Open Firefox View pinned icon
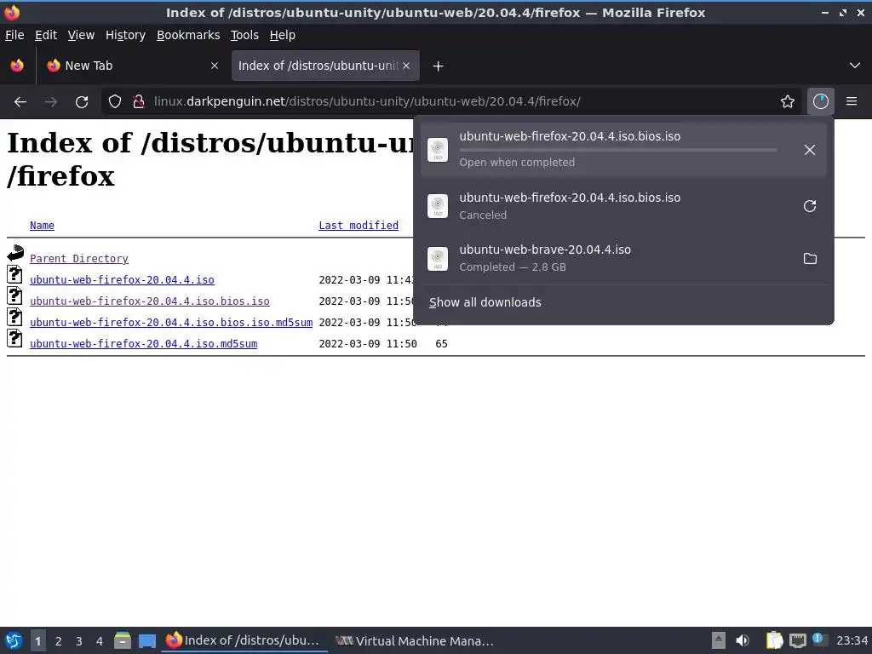The image size is (872, 654). point(17,66)
